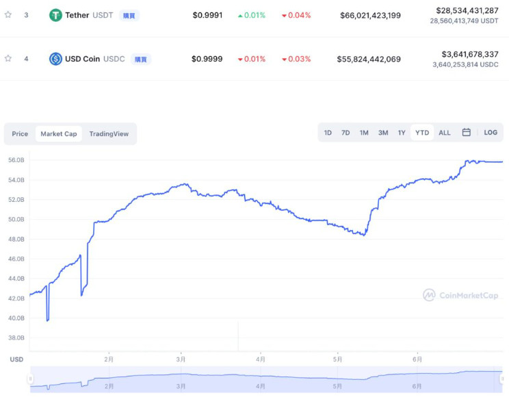The image size is (509, 397).
Task: Open the calendar date range picker
Action: [x=466, y=133]
